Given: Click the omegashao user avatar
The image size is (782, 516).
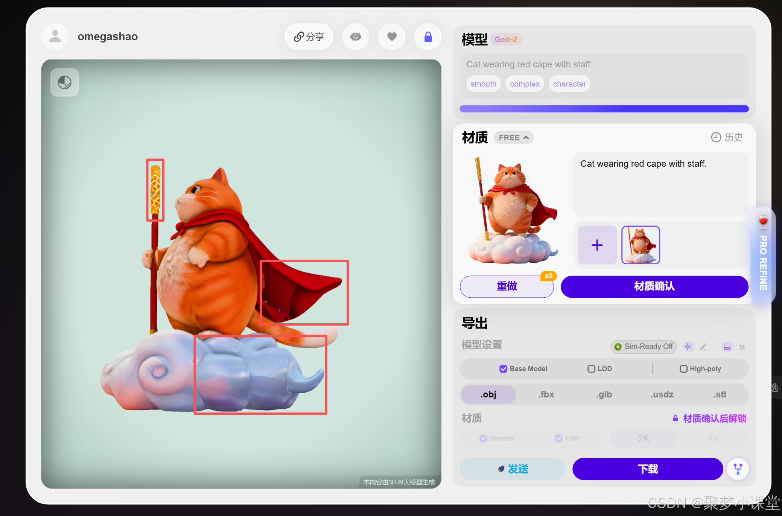Looking at the screenshot, I should [55, 37].
